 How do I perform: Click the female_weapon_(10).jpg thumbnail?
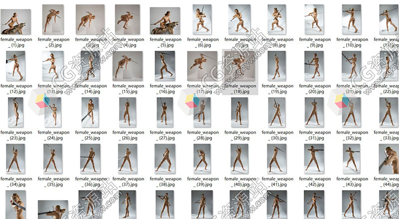click(x=352, y=19)
